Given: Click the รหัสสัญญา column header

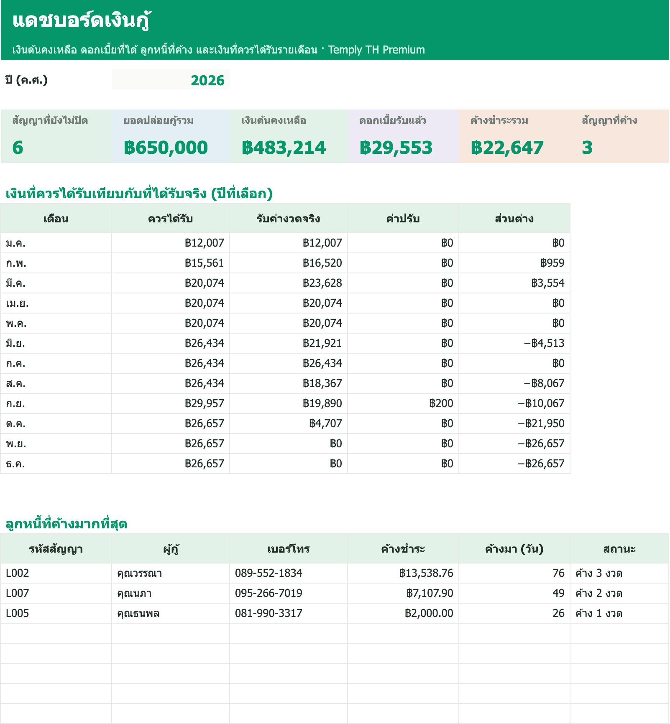Looking at the screenshot, I should (x=56, y=549).
